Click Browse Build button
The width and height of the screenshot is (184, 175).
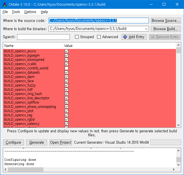coord(166,29)
